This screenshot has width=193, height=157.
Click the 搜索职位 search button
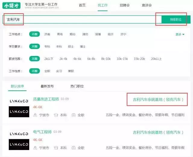(x=176, y=19)
